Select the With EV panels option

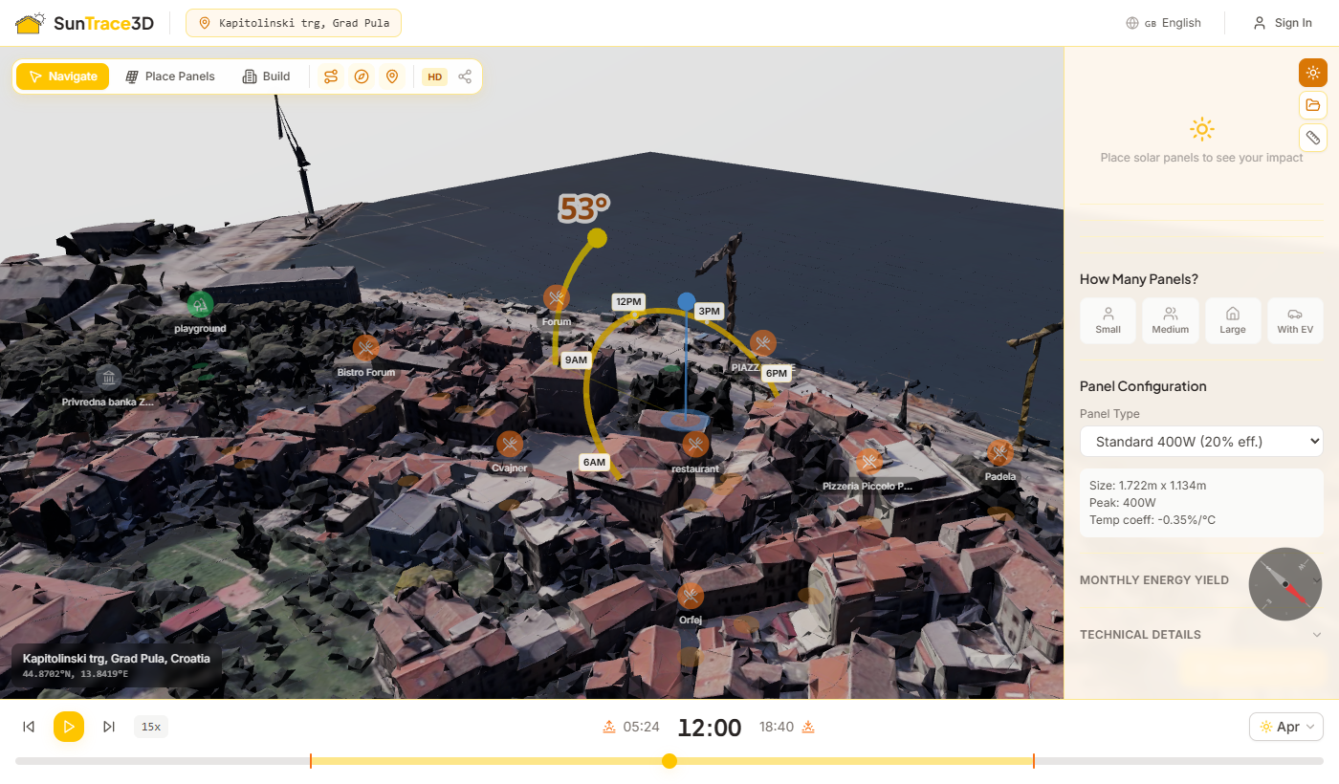pos(1295,320)
